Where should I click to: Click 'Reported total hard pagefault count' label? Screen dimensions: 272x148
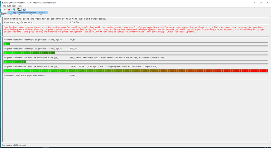coord(24,76)
